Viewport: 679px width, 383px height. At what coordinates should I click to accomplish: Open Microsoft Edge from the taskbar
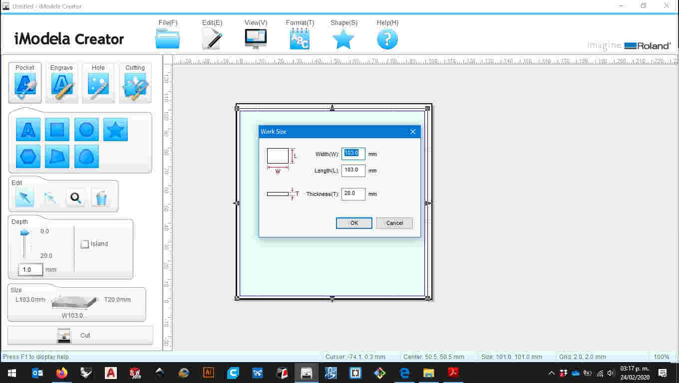pyautogui.click(x=404, y=373)
